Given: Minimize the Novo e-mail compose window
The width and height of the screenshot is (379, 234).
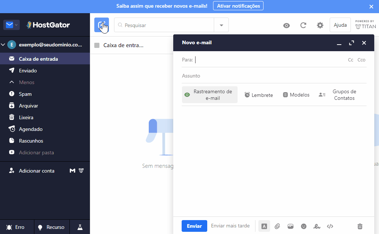Looking at the screenshot, I should [339, 43].
